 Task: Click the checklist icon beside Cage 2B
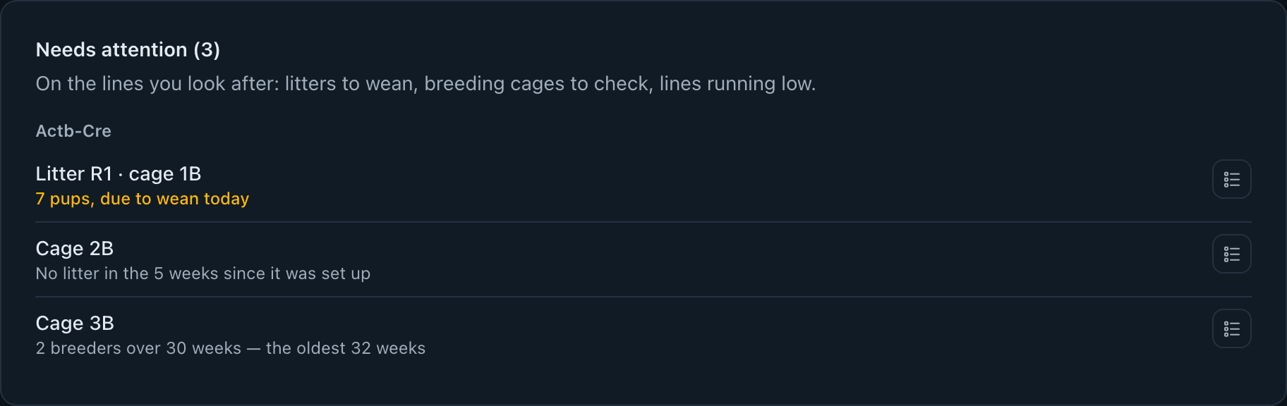click(1232, 254)
